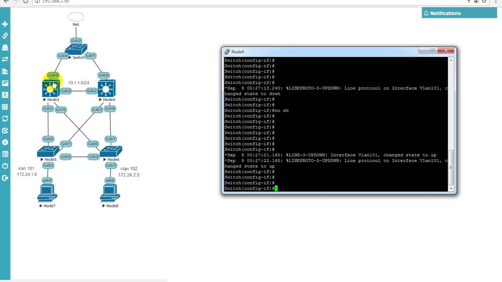Click the terminal scrollbar up arrow

[451, 60]
